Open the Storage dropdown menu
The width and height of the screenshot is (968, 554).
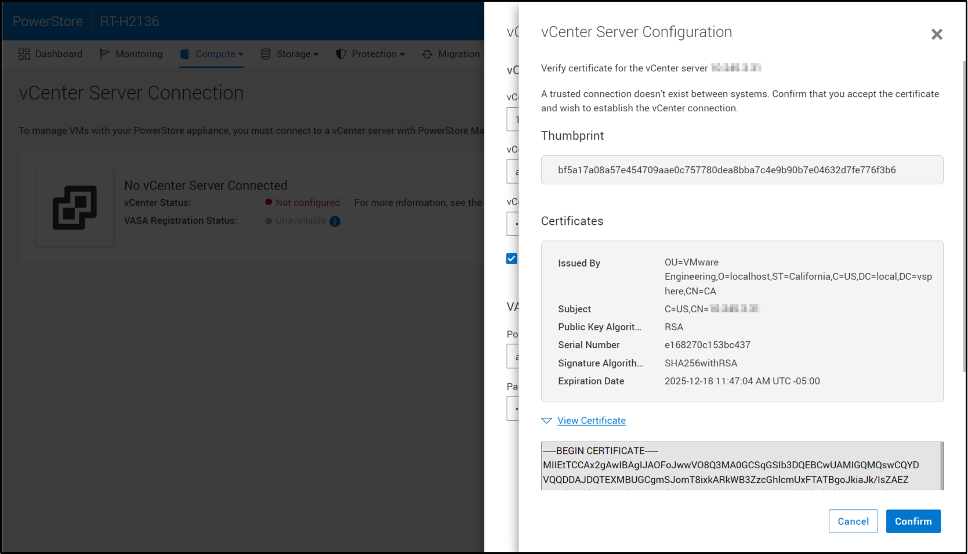tap(290, 54)
